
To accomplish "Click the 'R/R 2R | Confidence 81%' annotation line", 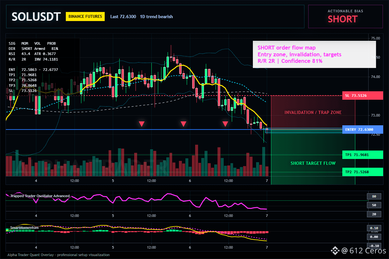I will pyautogui.click(x=290, y=61).
